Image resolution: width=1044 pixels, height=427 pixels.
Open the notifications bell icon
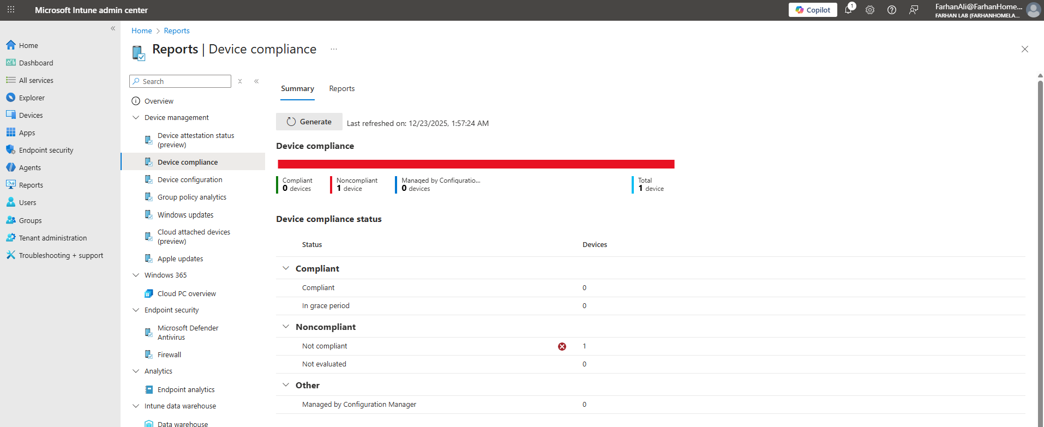point(848,10)
